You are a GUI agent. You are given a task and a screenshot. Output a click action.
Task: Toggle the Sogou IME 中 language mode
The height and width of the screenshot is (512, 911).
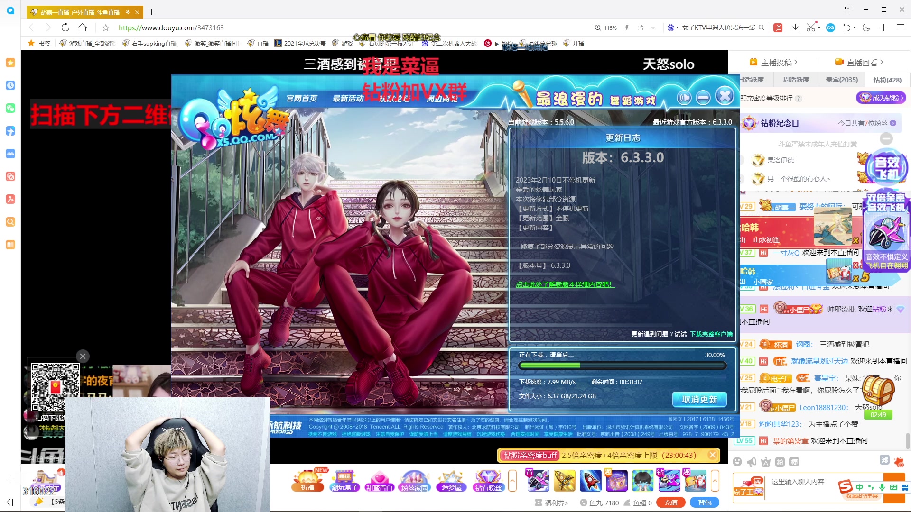click(859, 487)
